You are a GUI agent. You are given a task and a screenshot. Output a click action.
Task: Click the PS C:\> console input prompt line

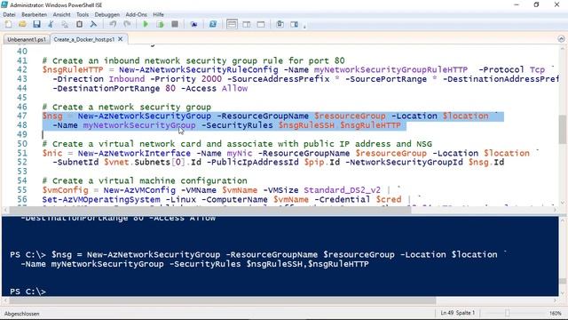[28, 292]
